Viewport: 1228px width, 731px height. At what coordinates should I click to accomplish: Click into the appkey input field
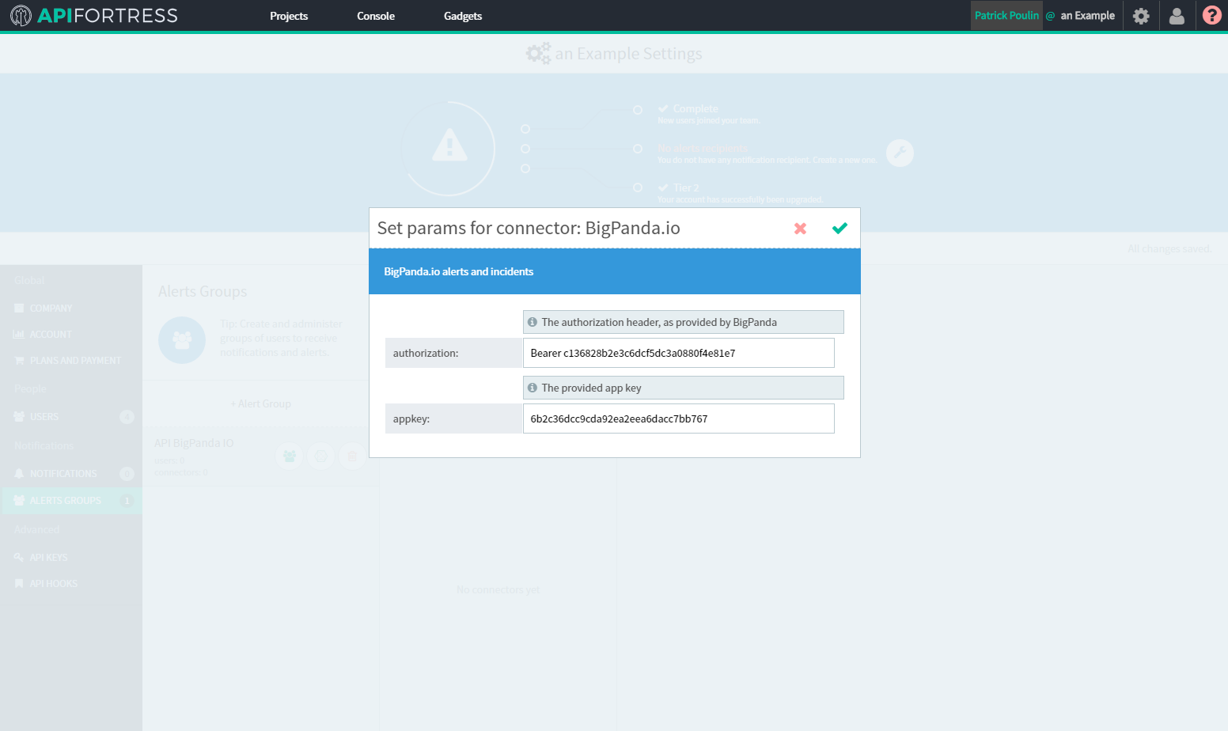tap(678, 419)
